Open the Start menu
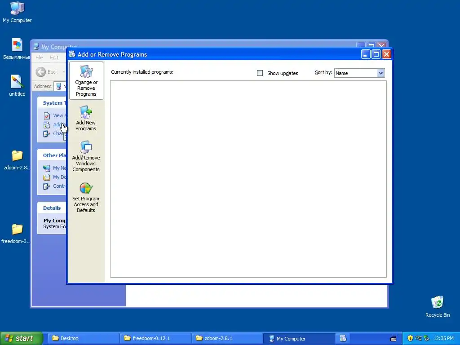This screenshot has height=345, width=460. (x=21, y=338)
